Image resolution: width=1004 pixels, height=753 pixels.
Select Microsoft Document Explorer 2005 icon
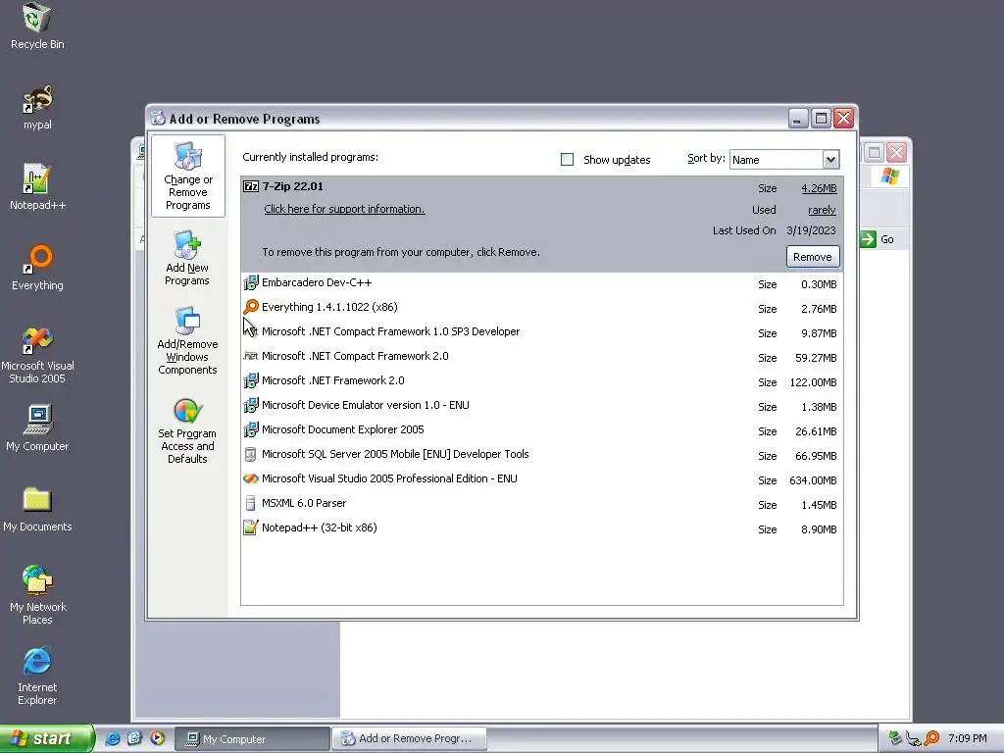click(x=250, y=429)
